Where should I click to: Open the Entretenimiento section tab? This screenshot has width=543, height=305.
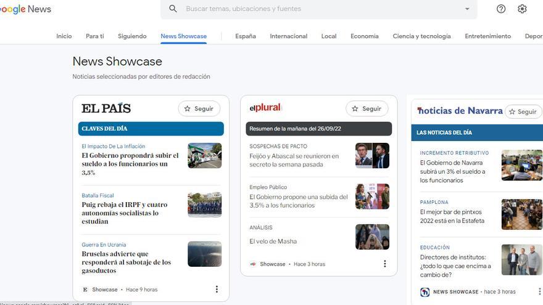click(487, 36)
